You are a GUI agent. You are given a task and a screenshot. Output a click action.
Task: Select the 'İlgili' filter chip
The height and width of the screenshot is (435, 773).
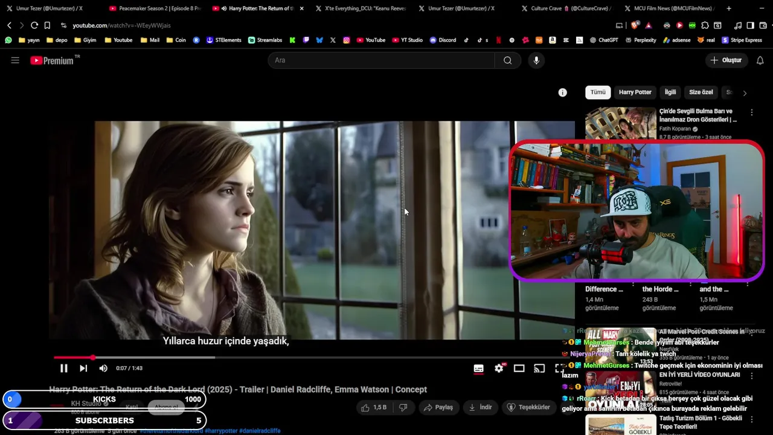[670, 92]
